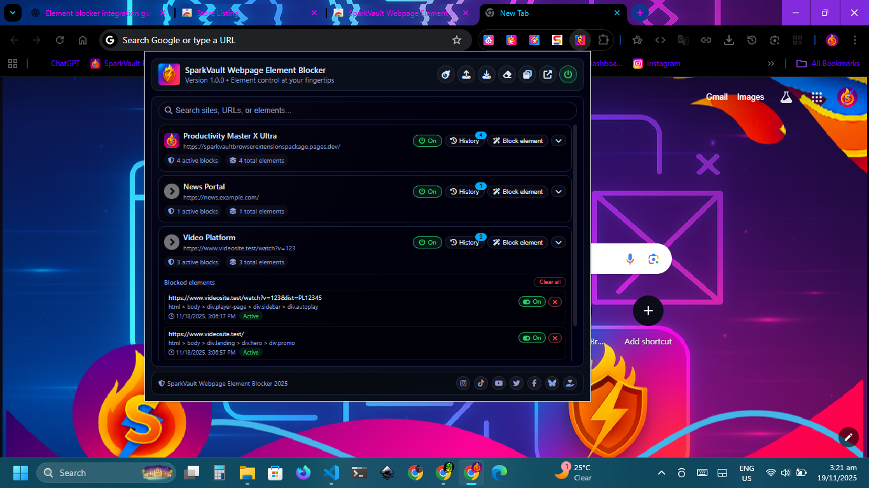Expand the News Portal dropdown chevron
The width and height of the screenshot is (869, 488).
click(559, 192)
